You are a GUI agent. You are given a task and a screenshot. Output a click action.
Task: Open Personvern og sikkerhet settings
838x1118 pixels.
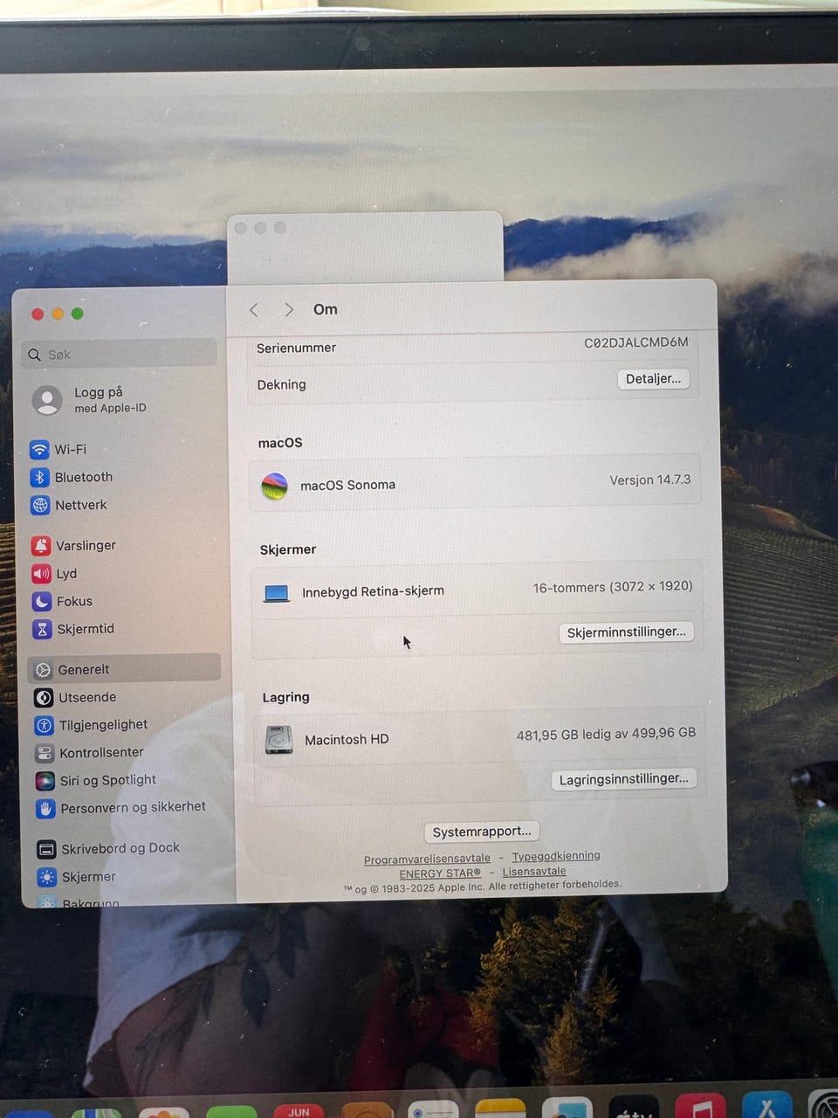click(121, 808)
